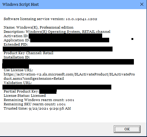Image resolution: width=147 pixels, height=137 pixels.
Task: Click the Application ID label
Action: 17,40
